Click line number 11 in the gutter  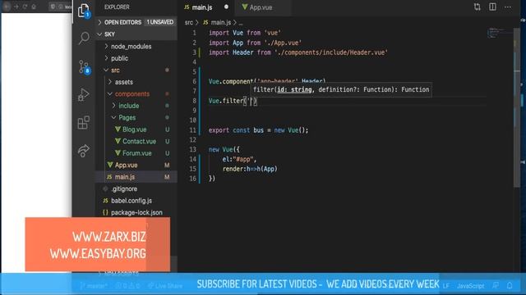(193, 130)
